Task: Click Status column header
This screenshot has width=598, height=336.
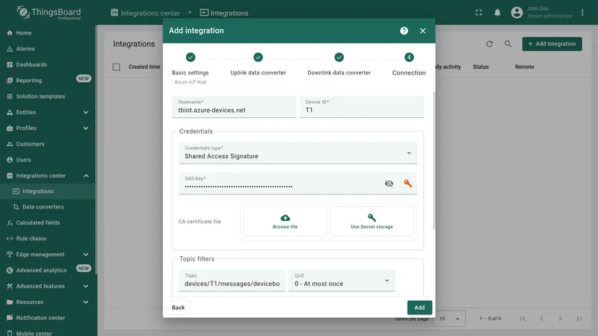Action: point(481,67)
